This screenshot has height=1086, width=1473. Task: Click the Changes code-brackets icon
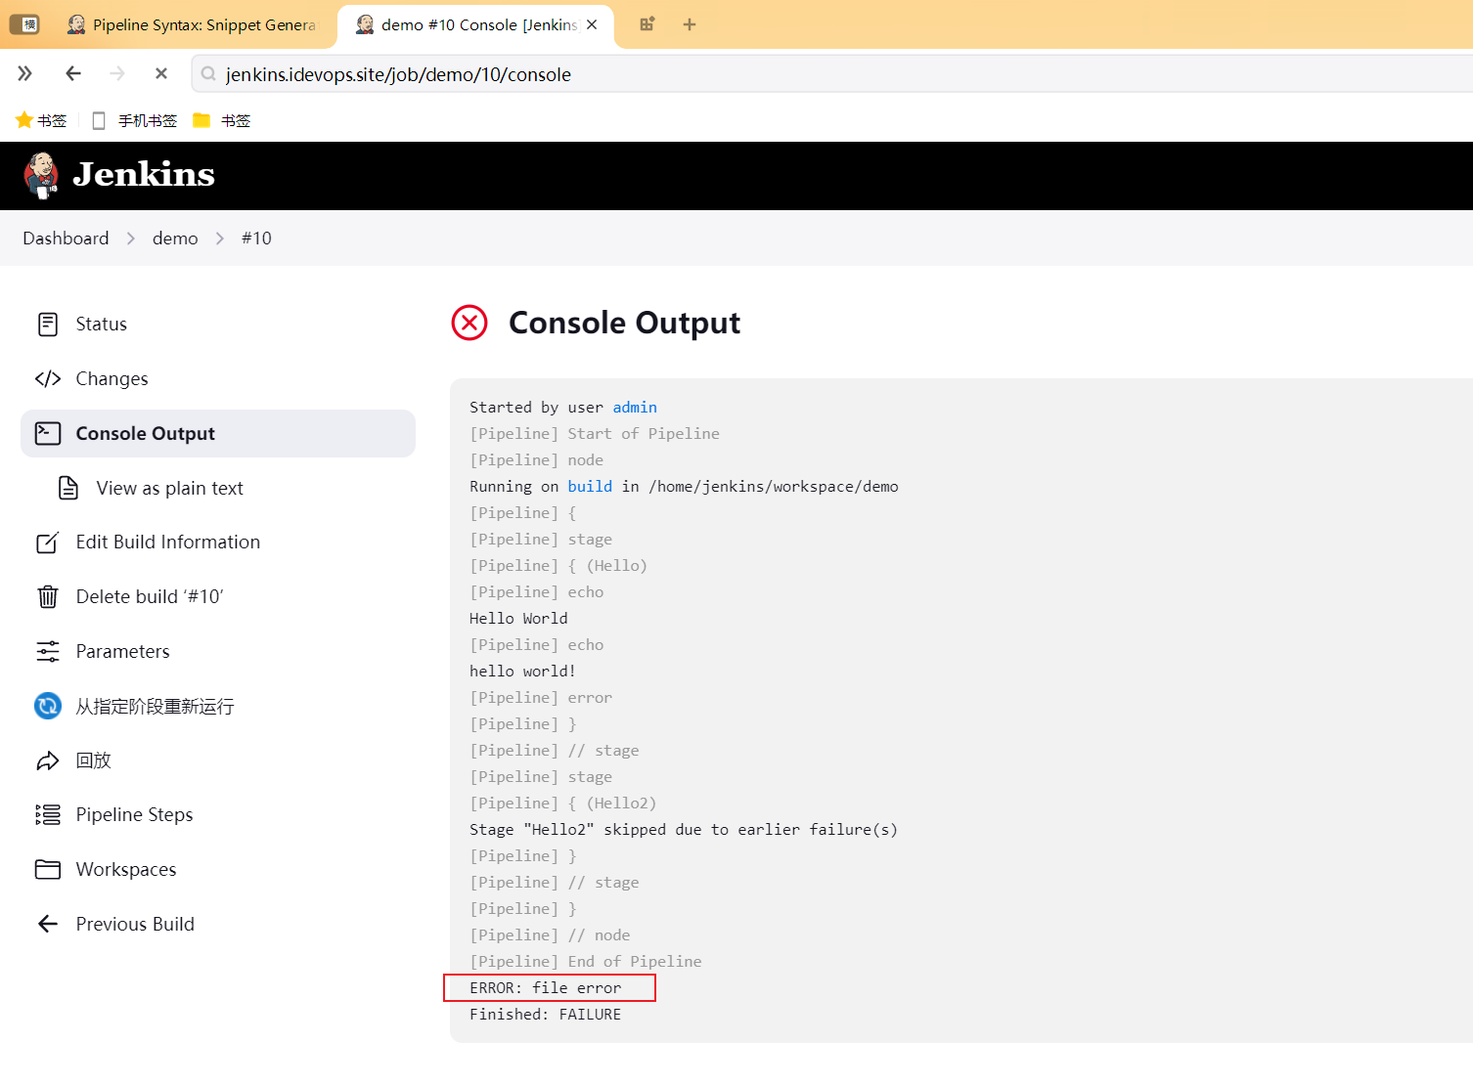pos(48,379)
